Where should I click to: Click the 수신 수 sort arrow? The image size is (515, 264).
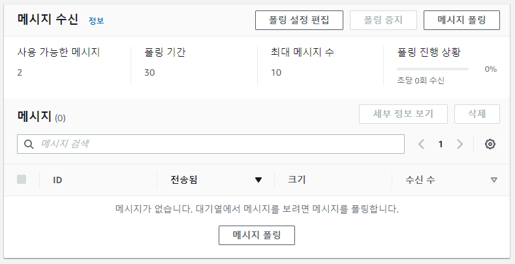(x=493, y=180)
